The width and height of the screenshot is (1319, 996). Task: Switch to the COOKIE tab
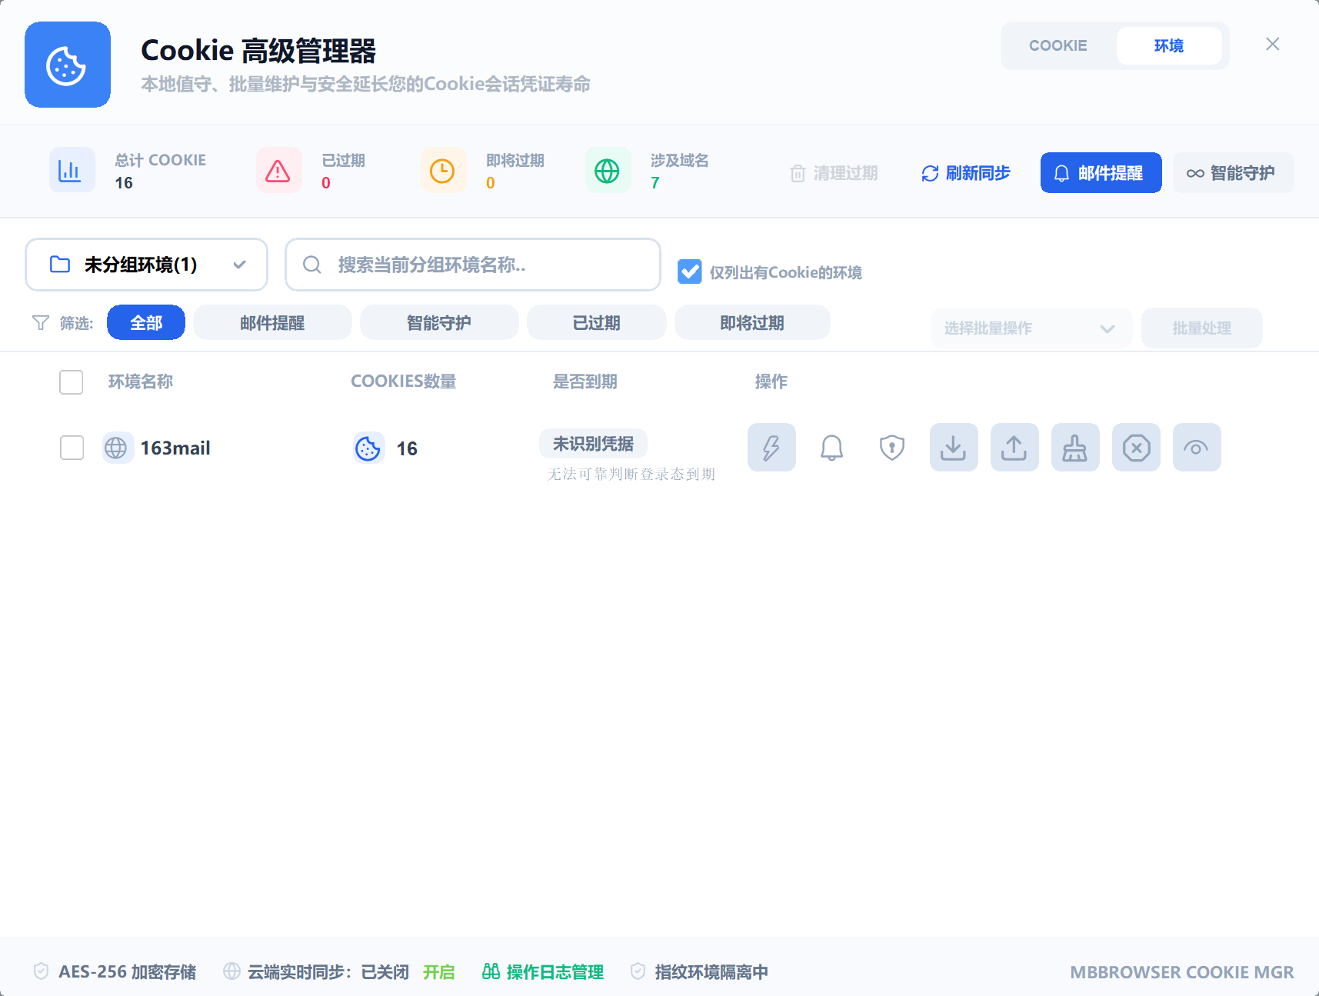(x=1058, y=45)
